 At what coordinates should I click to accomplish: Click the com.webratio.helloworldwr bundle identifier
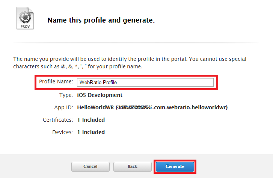(190, 107)
